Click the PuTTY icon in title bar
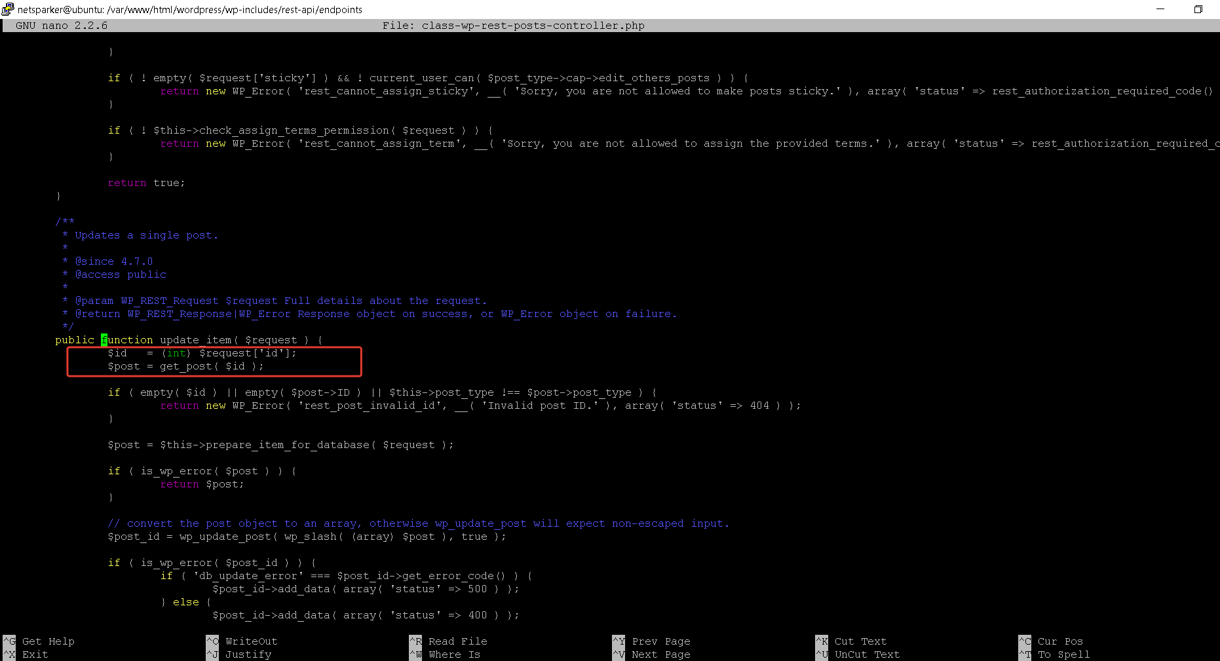Image resolution: width=1220 pixels, height=661 pixels. [x=8, y=9]
